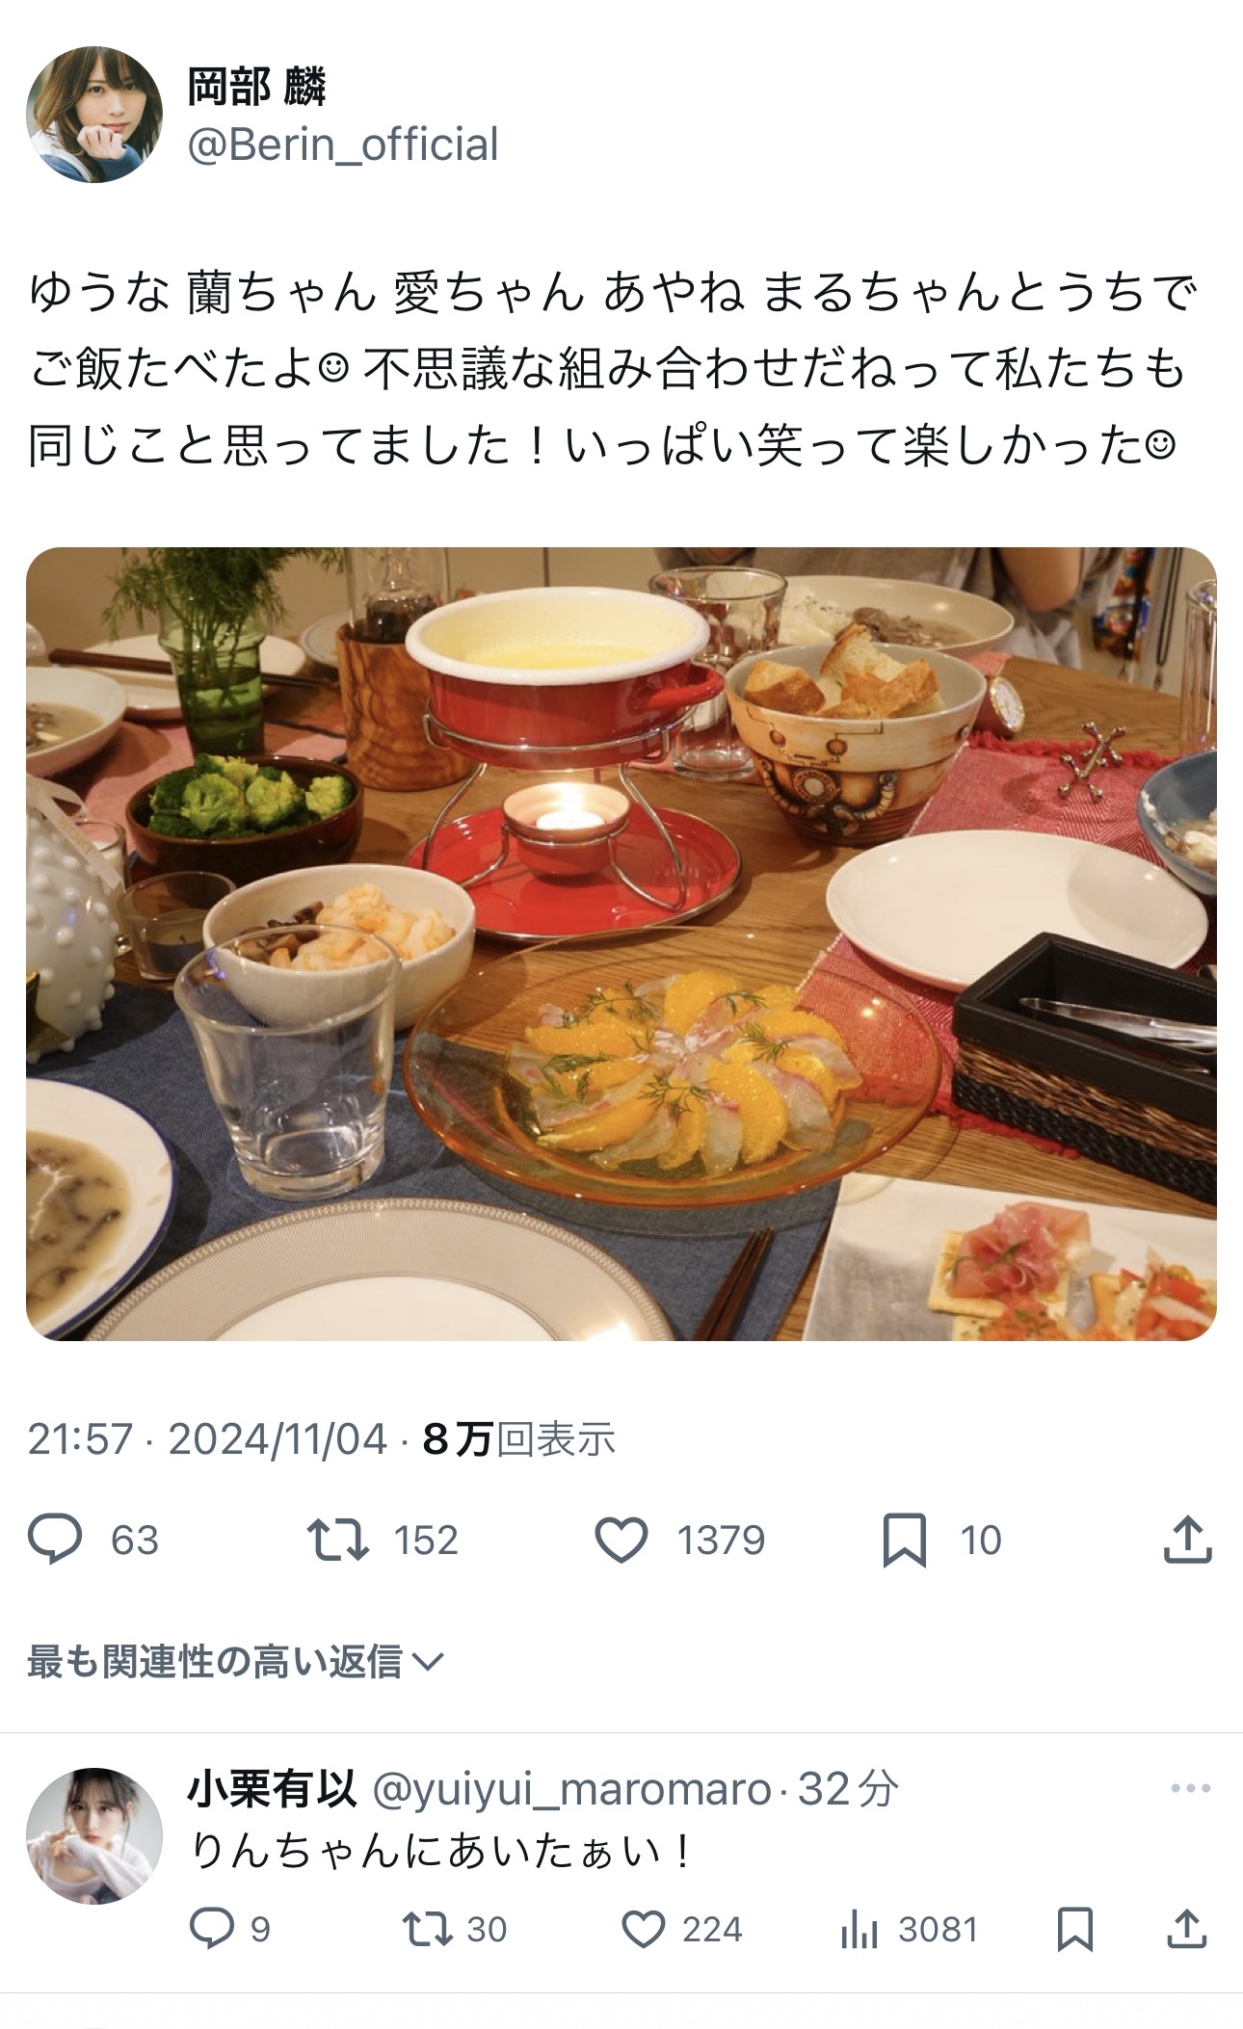The height and width of the screenshot is (2029, 1243).
Task: Like the main tweet with 1379 likes
Action: point(621,1539)
